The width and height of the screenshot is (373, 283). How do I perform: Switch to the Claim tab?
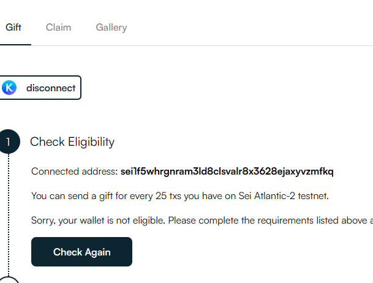(58, 28)
